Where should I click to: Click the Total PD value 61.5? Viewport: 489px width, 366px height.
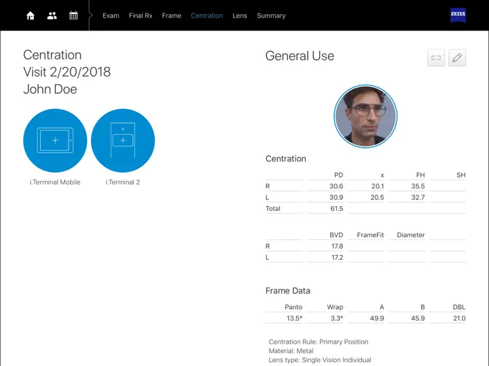coord(336,209)
